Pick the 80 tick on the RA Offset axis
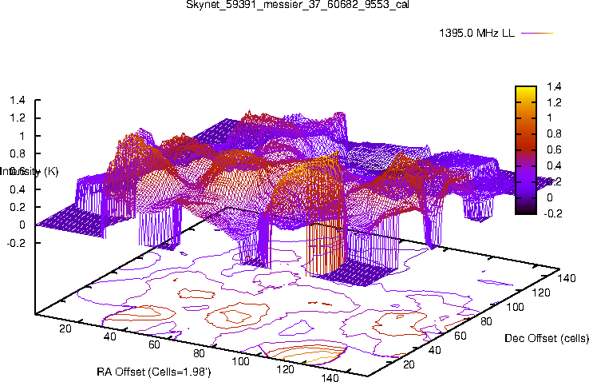The image size is (589, 382). [x=199, y=353]
